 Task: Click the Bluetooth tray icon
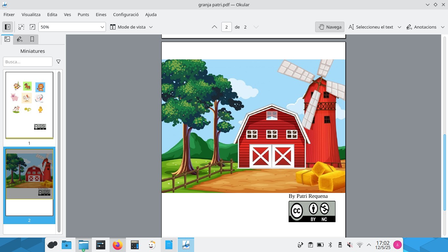330,245
